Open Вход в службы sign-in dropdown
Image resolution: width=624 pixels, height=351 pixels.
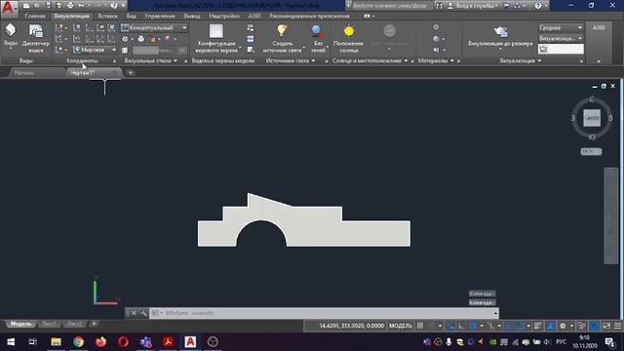point(477,6)
